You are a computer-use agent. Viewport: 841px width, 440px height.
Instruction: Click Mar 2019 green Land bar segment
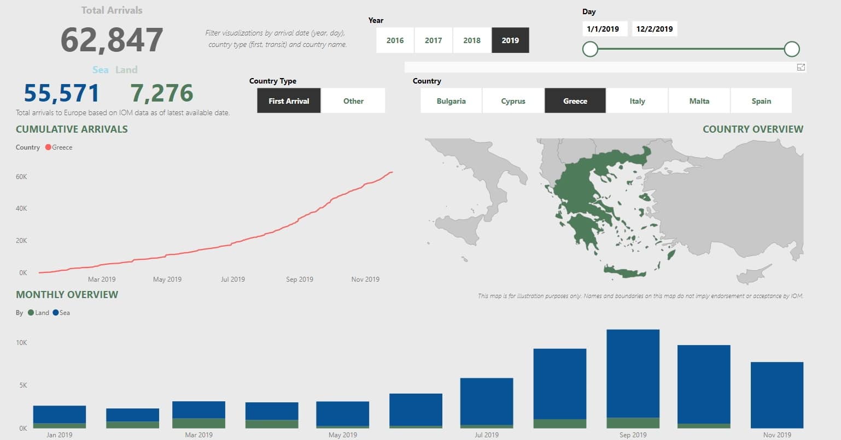(x=198, y=423)
